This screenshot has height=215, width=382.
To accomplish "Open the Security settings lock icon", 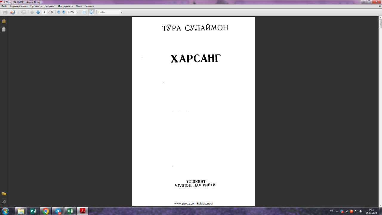I will (x=4, y=21).
